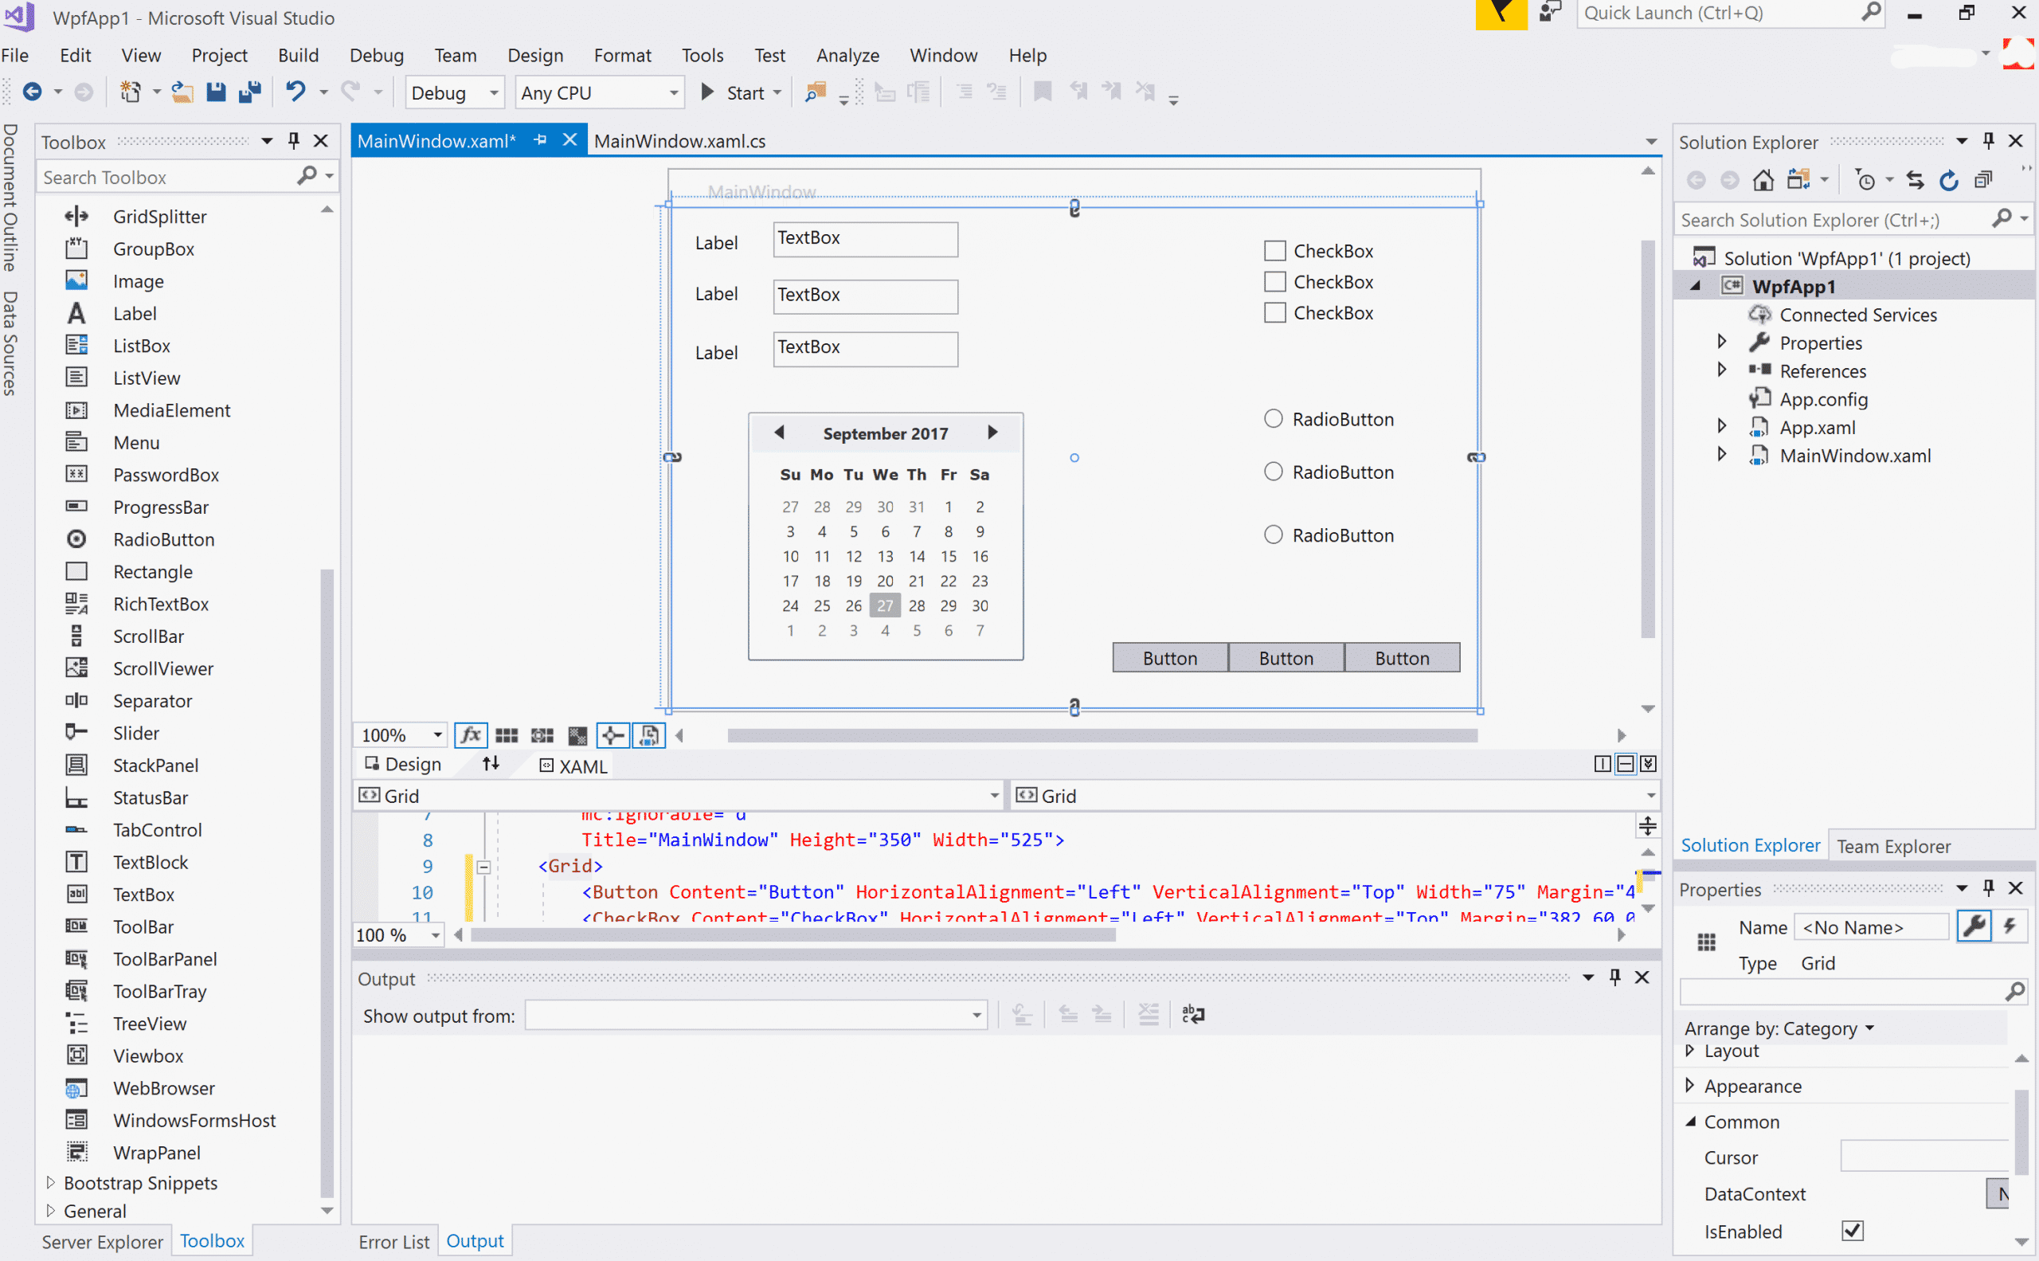Select September 15 in the calendar
The width and height of the screenshot is (2039, 1261).
(948, 555)
